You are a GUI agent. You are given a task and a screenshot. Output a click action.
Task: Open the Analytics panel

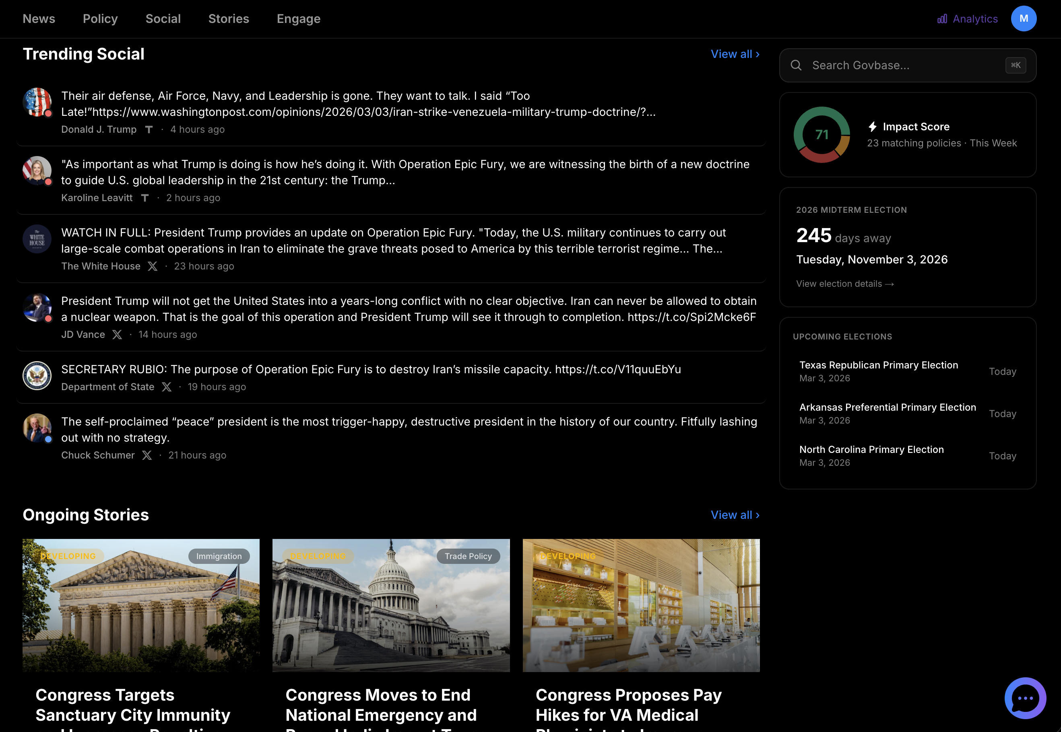click(966, 19)
